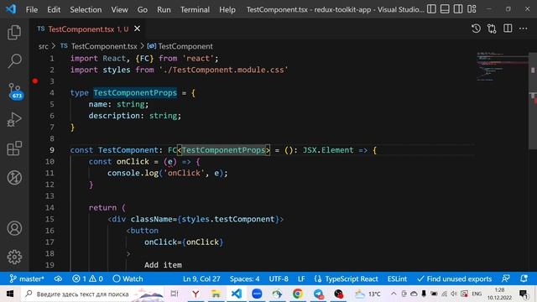Expand the src breadcrumb
The height and width of the screenshot is (302, 537).
(43, 46)
